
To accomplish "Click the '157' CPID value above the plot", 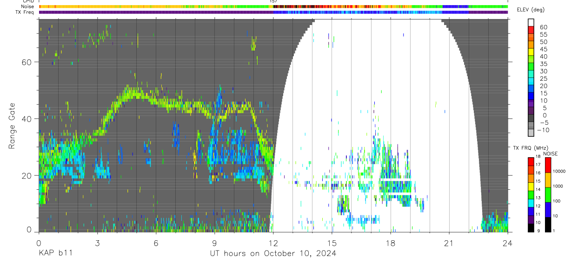I will (273, 1).
